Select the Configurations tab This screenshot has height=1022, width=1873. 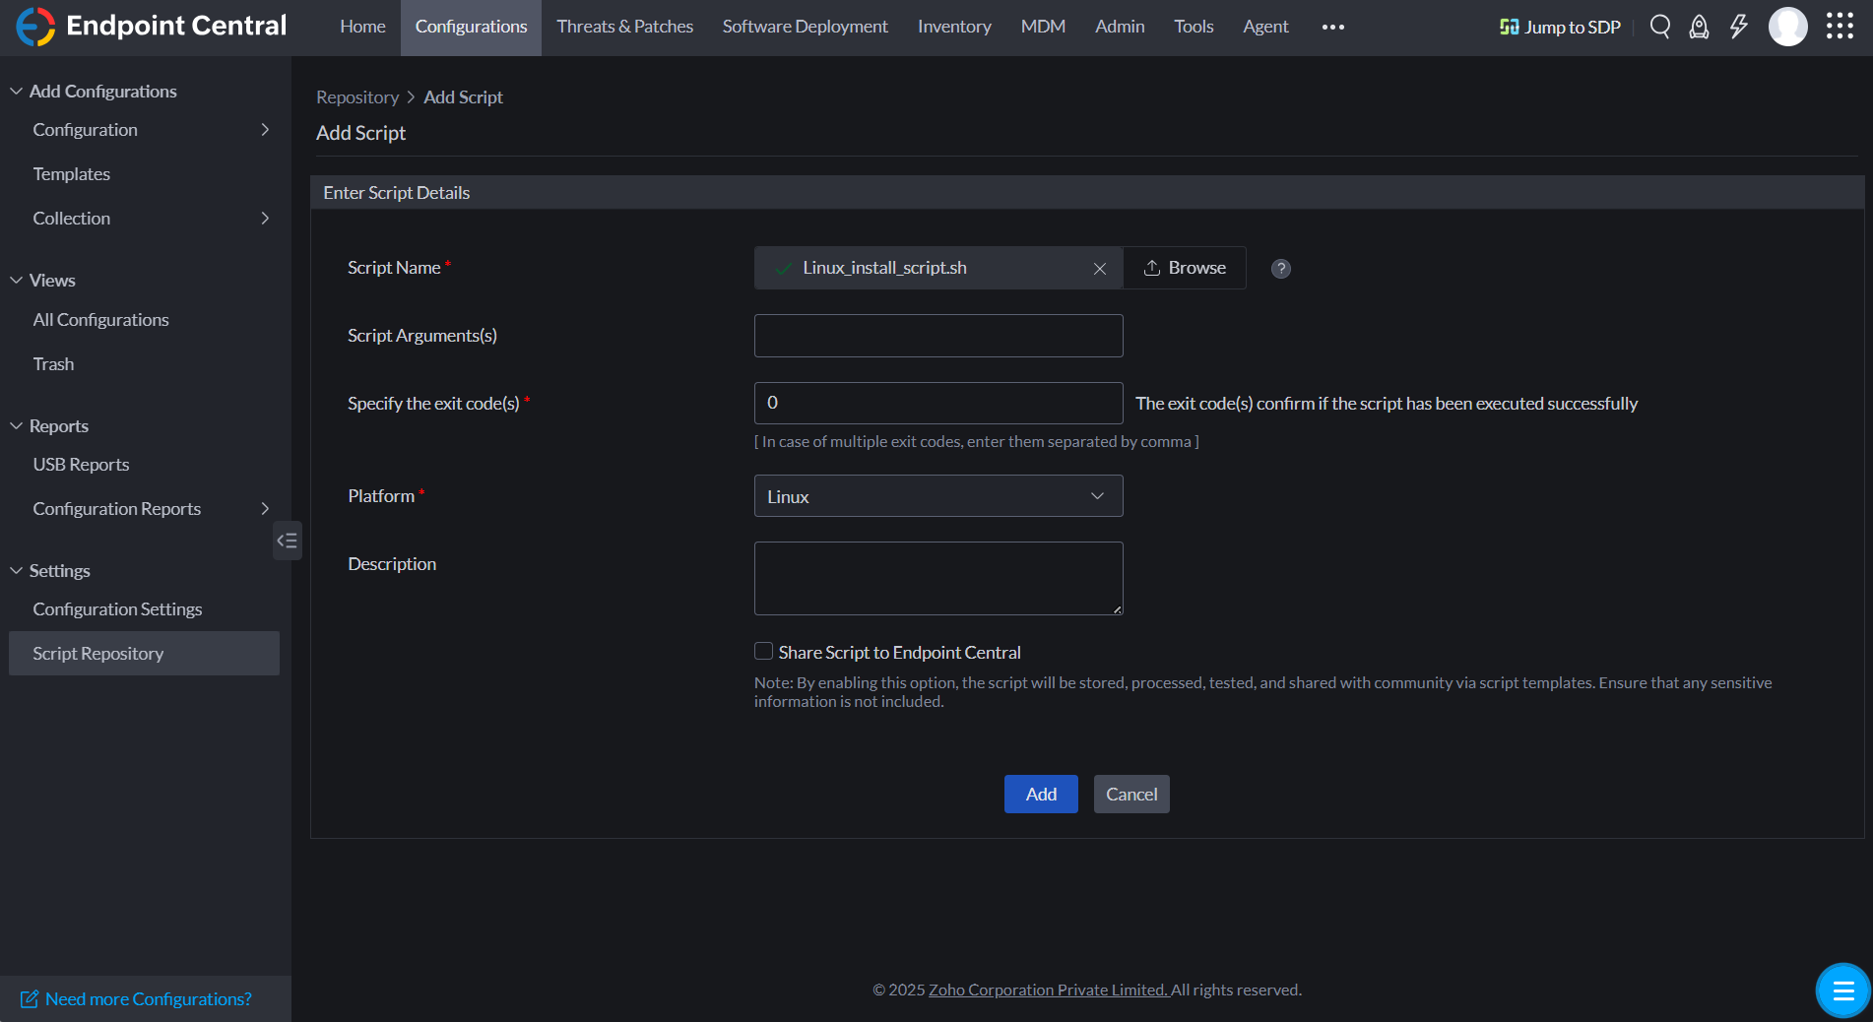coord(471,27)
